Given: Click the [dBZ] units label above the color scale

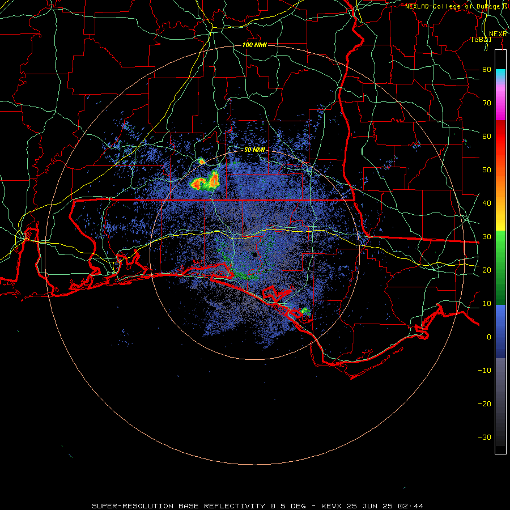Looking at the screenshot, I should 481,40.
